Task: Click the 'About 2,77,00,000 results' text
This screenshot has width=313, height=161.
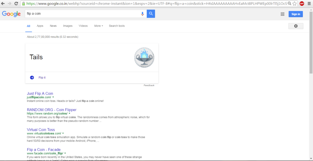Action: [53, 37]
